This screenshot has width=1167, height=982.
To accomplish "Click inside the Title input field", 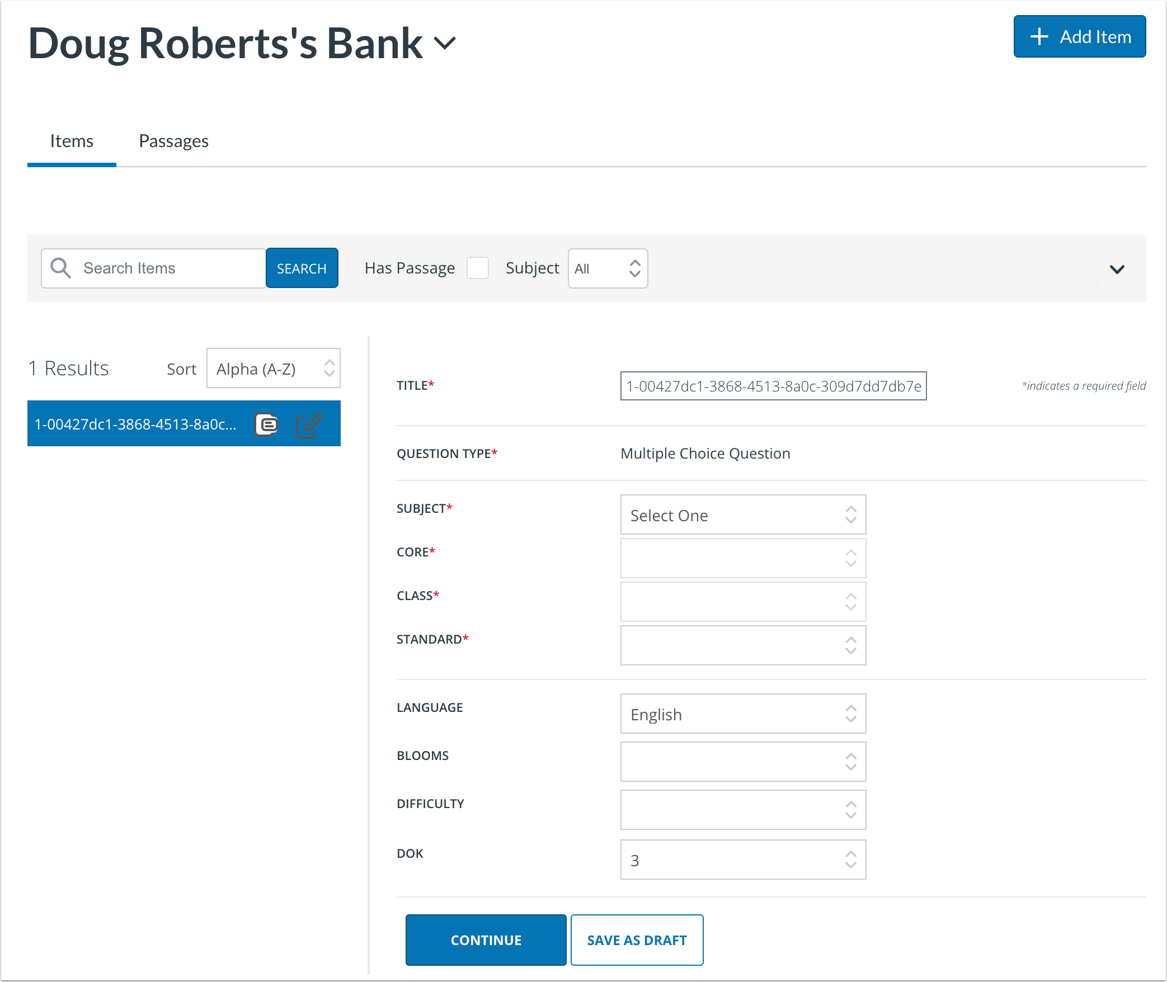I will point(773,386).
